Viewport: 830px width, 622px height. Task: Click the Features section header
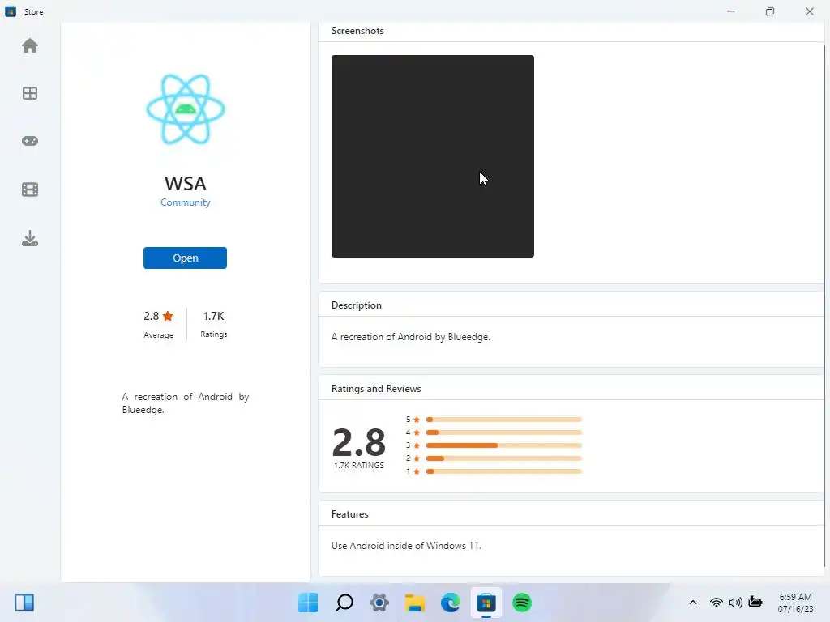[349, 514]
